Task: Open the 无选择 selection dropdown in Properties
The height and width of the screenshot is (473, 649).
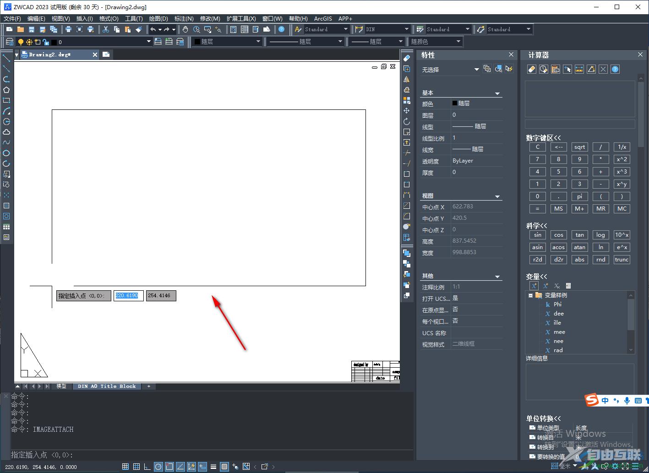Action: tap(476, 69)
